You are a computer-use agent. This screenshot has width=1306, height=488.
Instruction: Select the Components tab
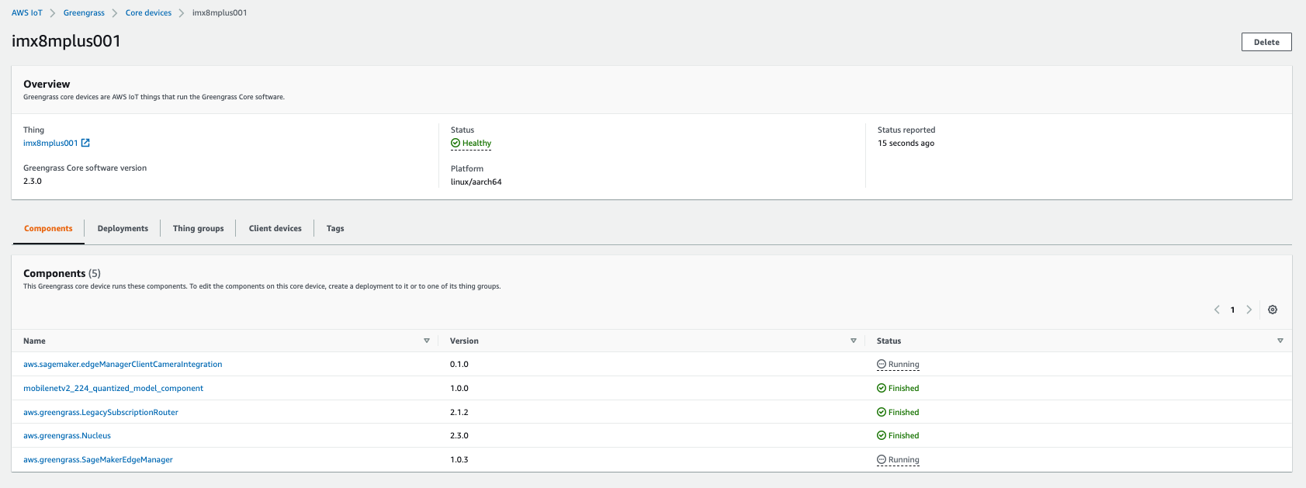[x=48, y=228]
